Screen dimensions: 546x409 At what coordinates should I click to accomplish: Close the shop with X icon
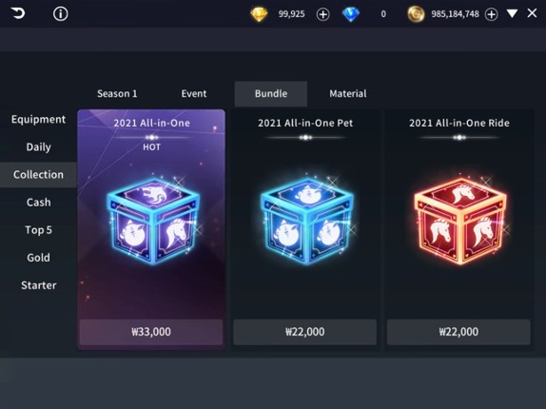(532, 13)
